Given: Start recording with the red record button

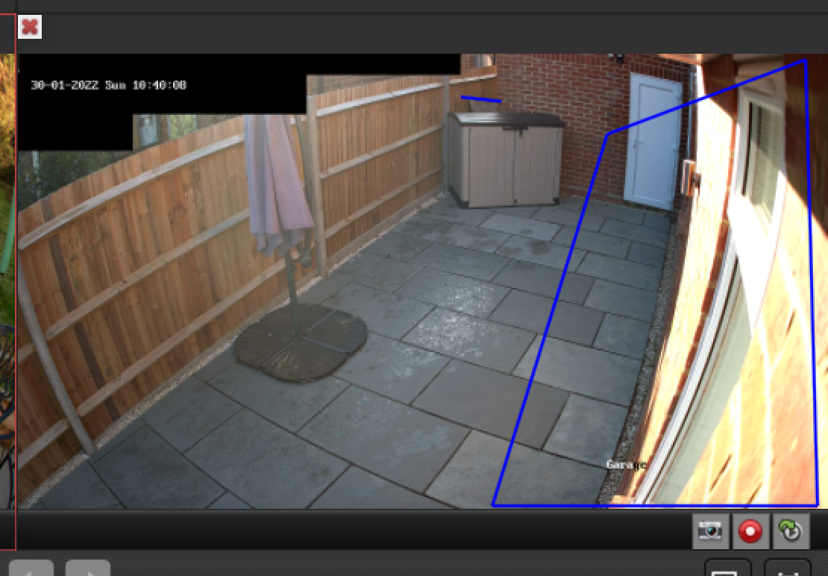Looking at the screenshot, I should 750,530.
